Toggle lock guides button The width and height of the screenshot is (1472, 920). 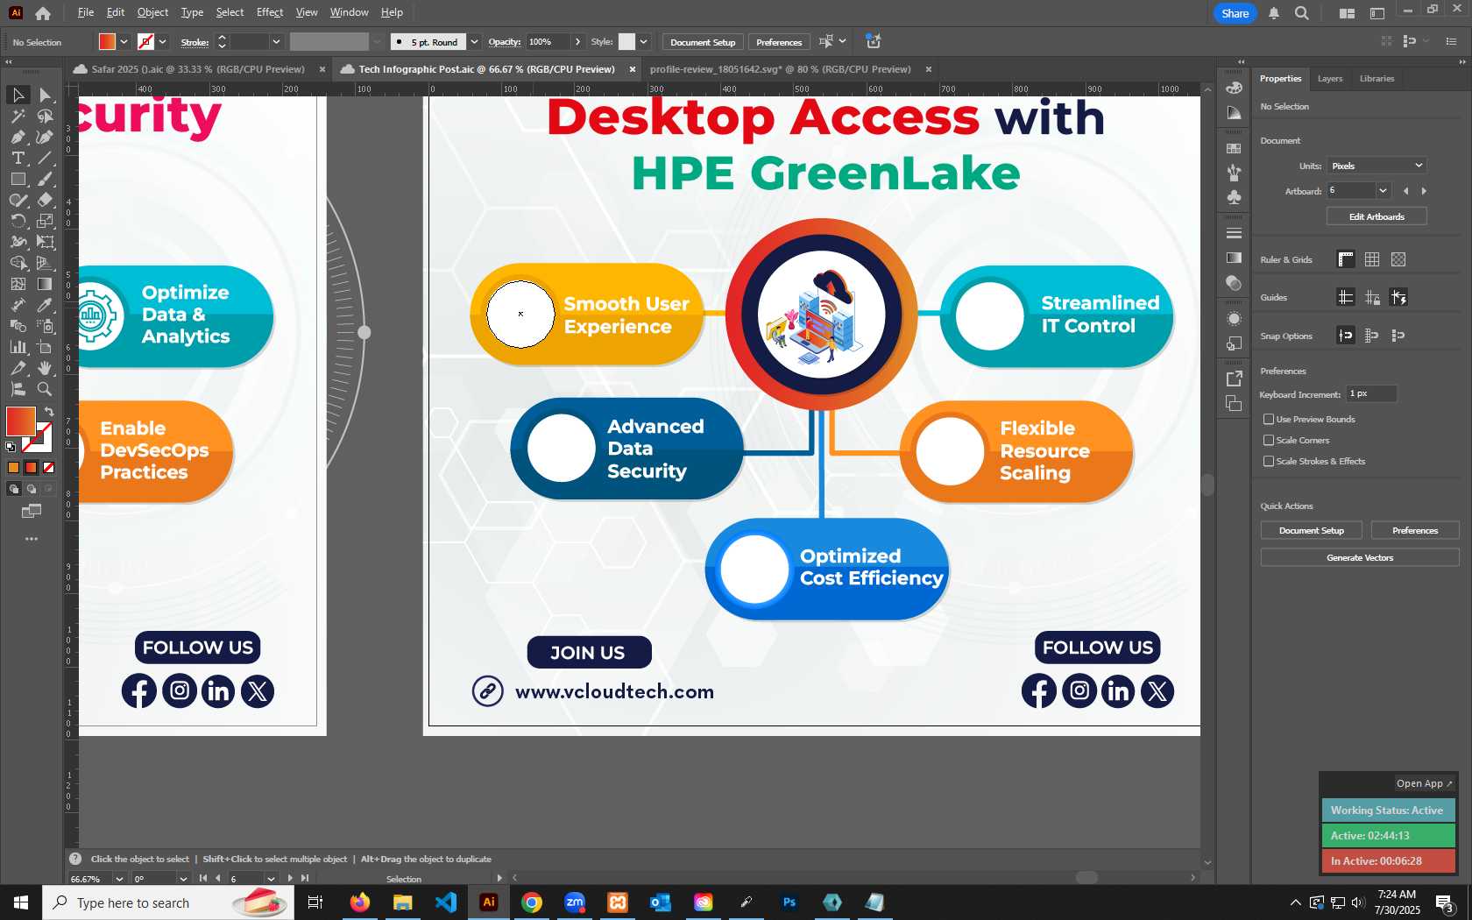click(x=1372, y=297)
